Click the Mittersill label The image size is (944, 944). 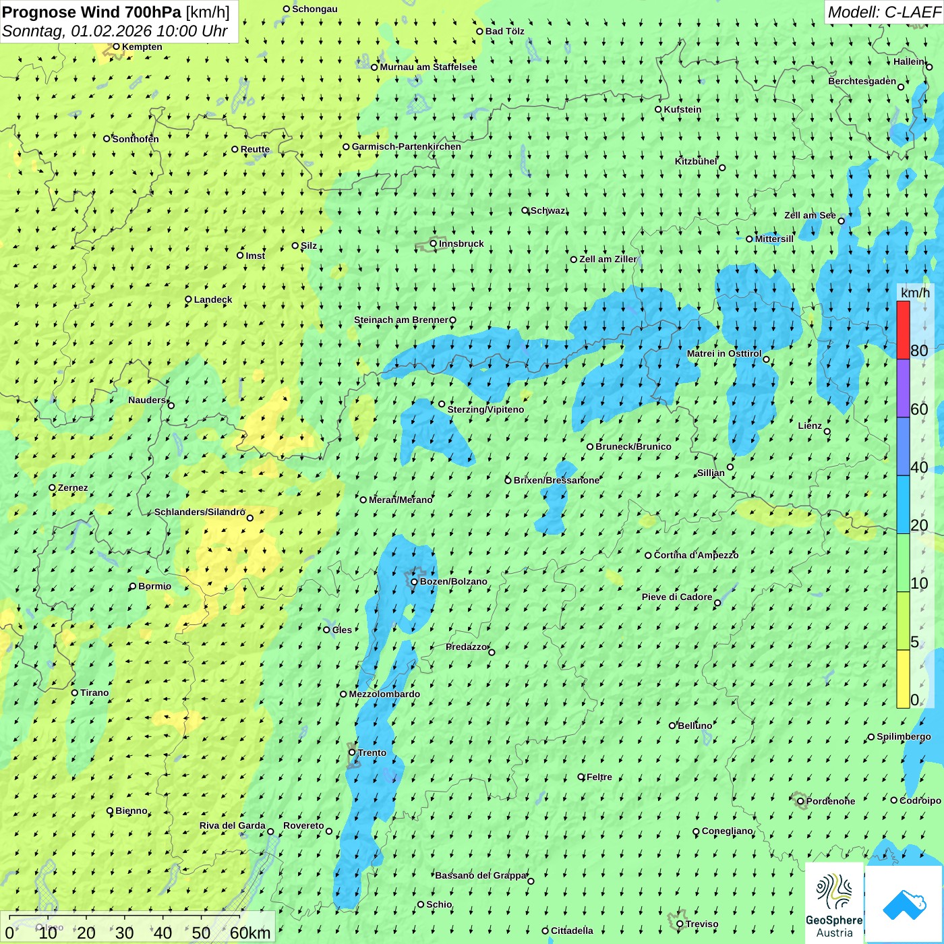pos(774,239)
